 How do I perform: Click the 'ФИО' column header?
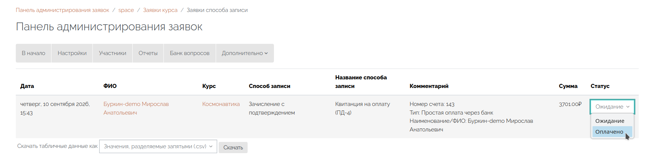(x=110, y=86)
